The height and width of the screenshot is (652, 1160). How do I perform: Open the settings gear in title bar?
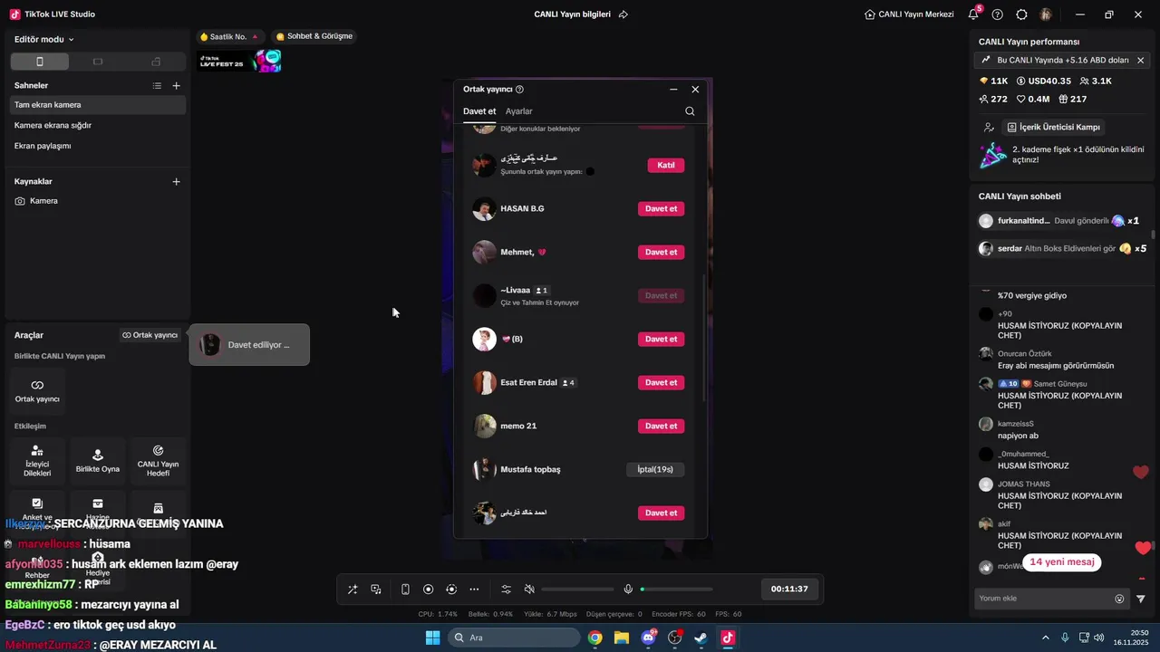click(x=1022, y=14)
